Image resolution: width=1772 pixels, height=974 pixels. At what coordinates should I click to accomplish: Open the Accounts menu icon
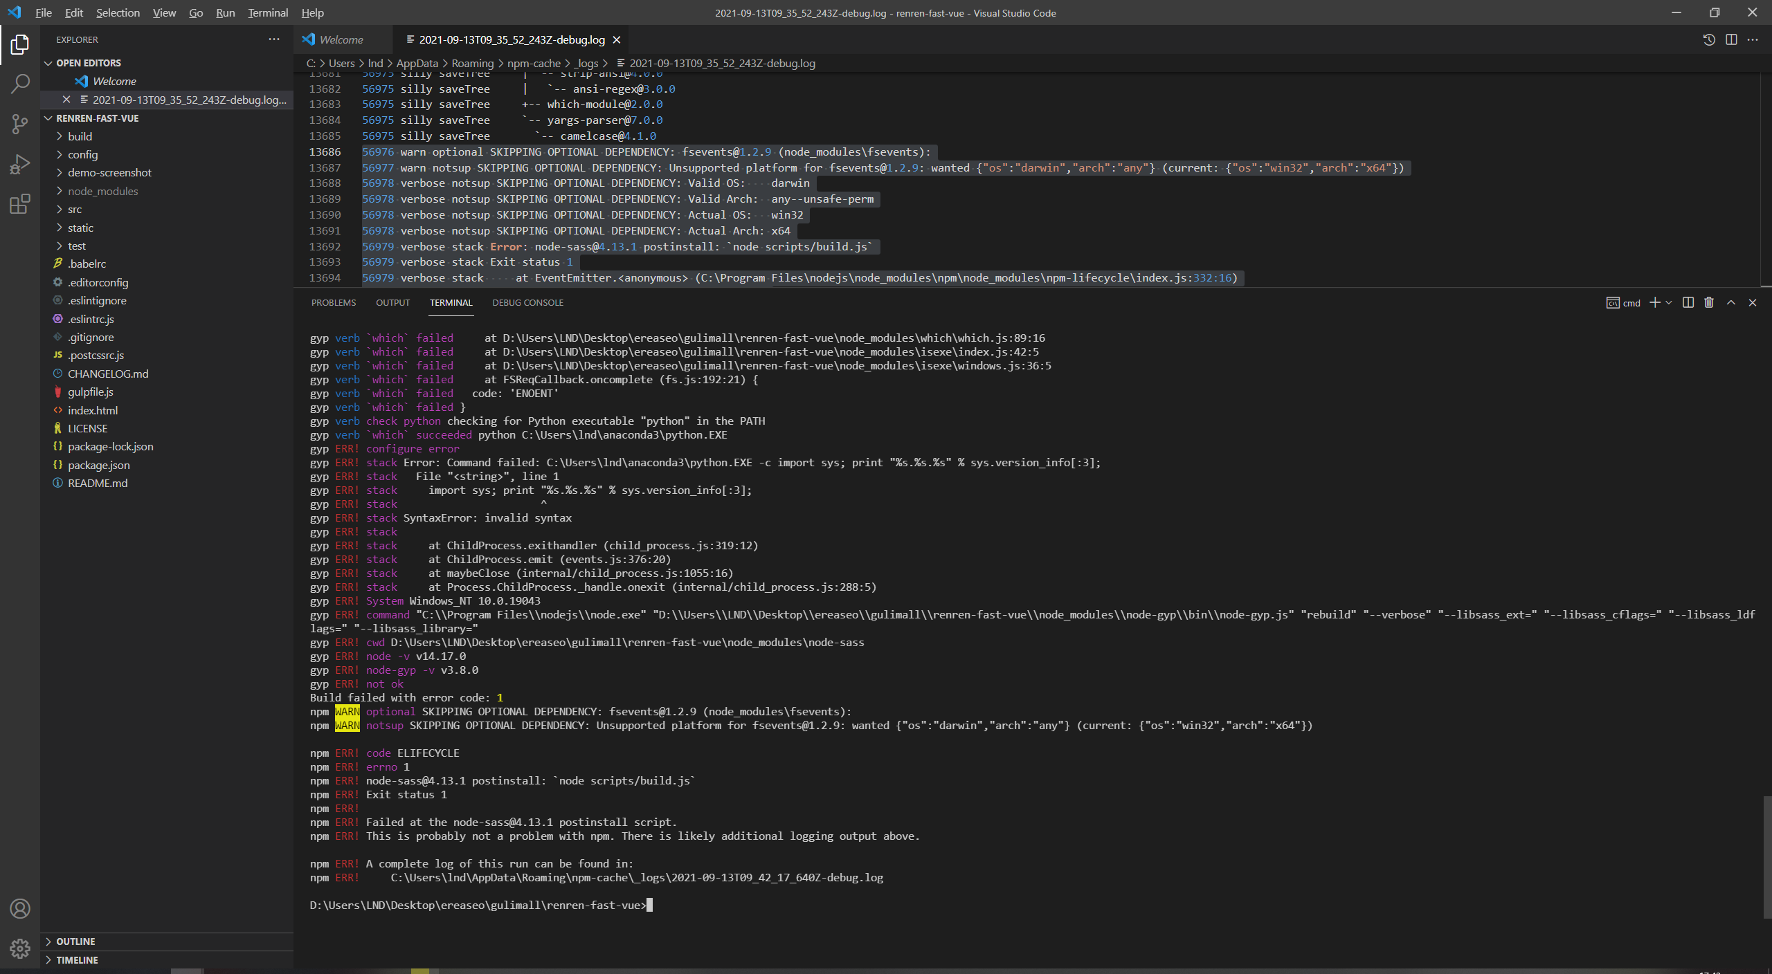coord(20,908)
